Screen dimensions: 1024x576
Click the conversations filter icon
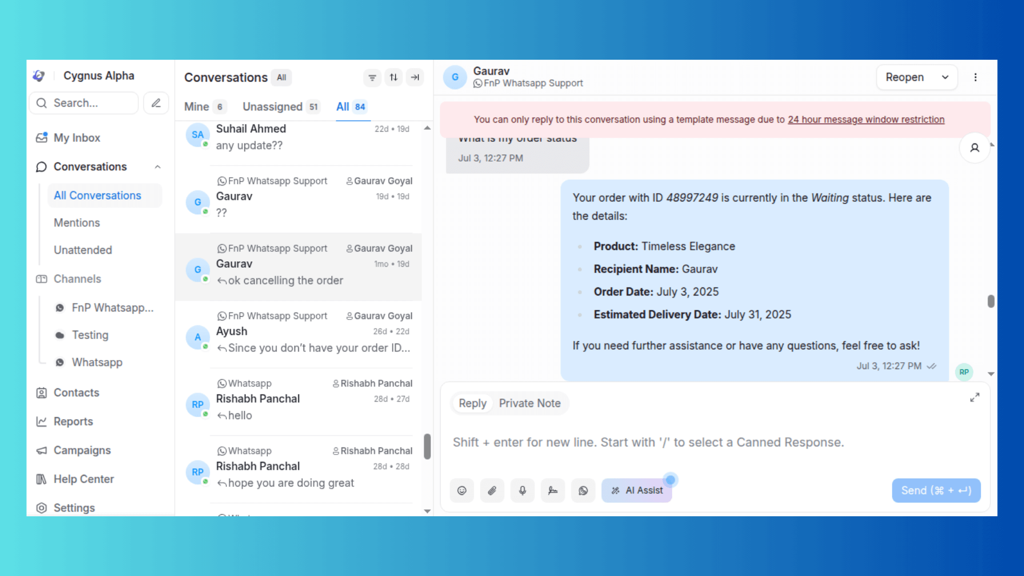coord(372,77)
